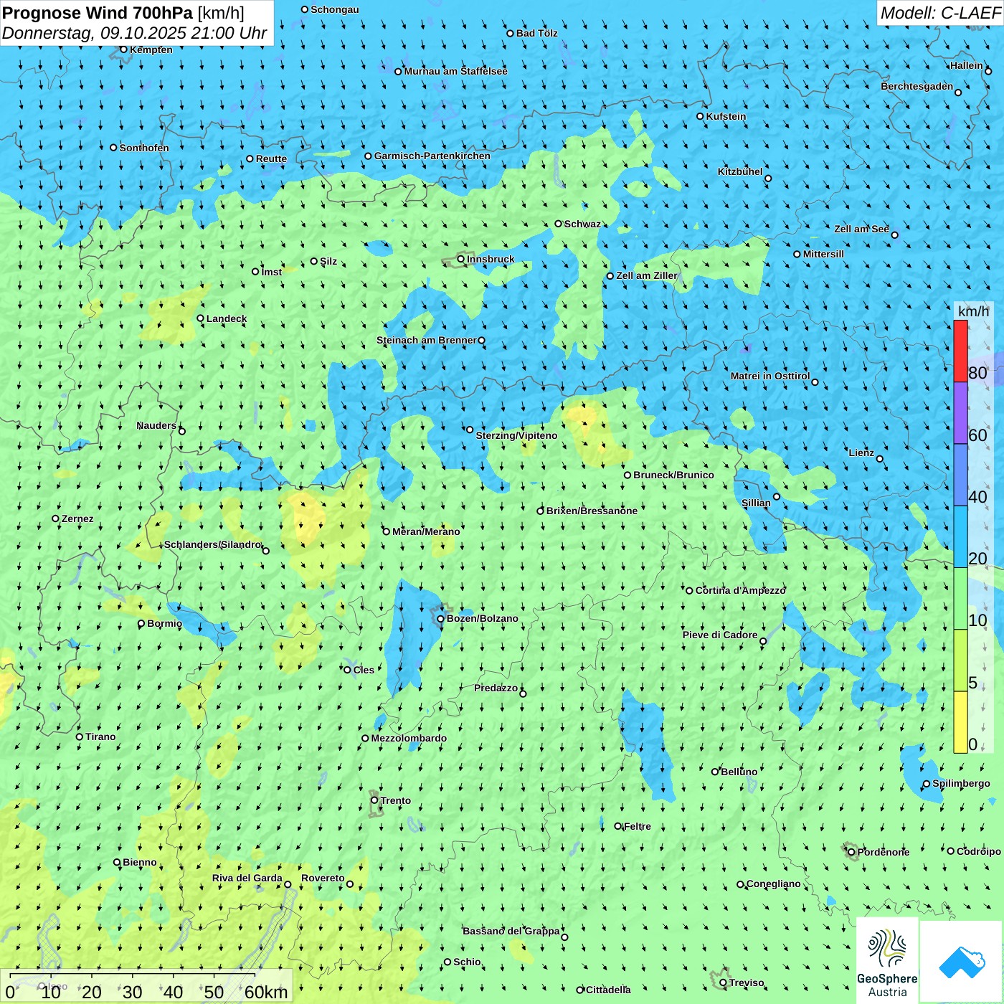Click the Spilimbergo town label
This screenshot has height=1004, width=1004.
(x=961, y=783)
